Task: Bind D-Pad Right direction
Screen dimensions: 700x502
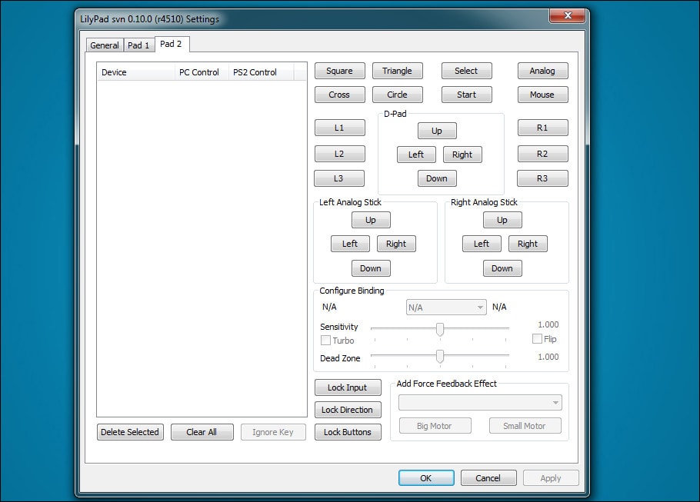Action: 462,155
